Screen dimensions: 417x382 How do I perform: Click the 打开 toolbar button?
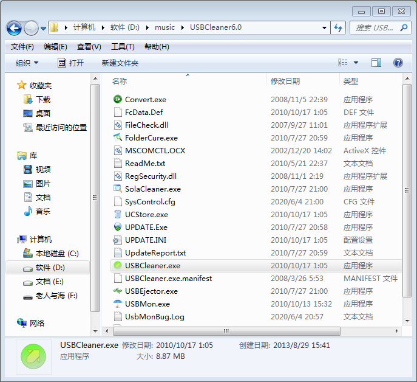tap(71, 63)
